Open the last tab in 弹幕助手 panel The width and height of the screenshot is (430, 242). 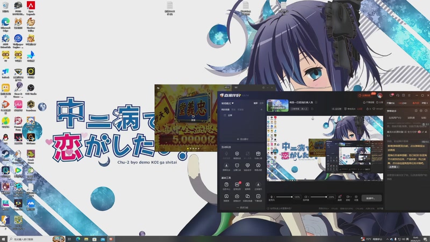coord(424,118)
